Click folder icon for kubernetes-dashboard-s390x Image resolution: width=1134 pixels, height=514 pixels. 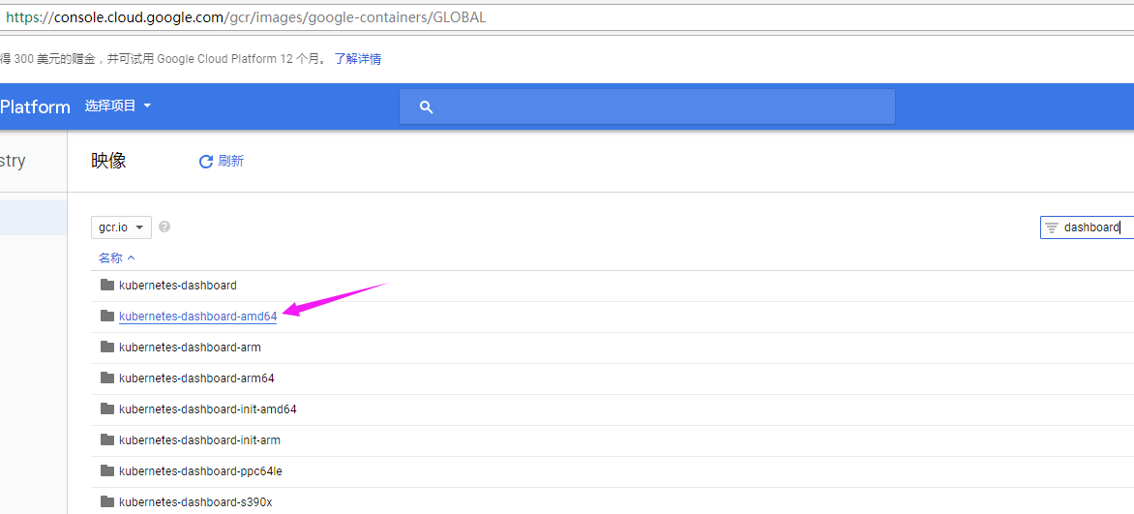(107, 501)
